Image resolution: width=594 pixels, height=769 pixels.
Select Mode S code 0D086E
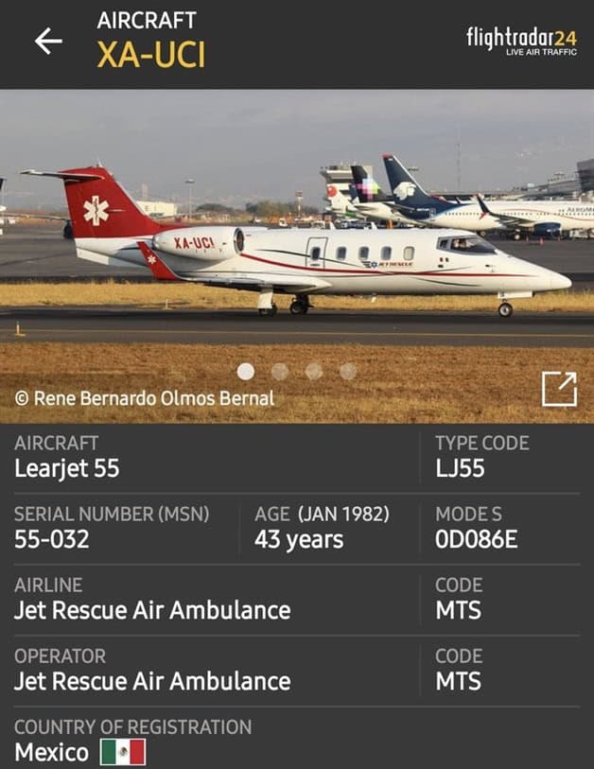476,539
